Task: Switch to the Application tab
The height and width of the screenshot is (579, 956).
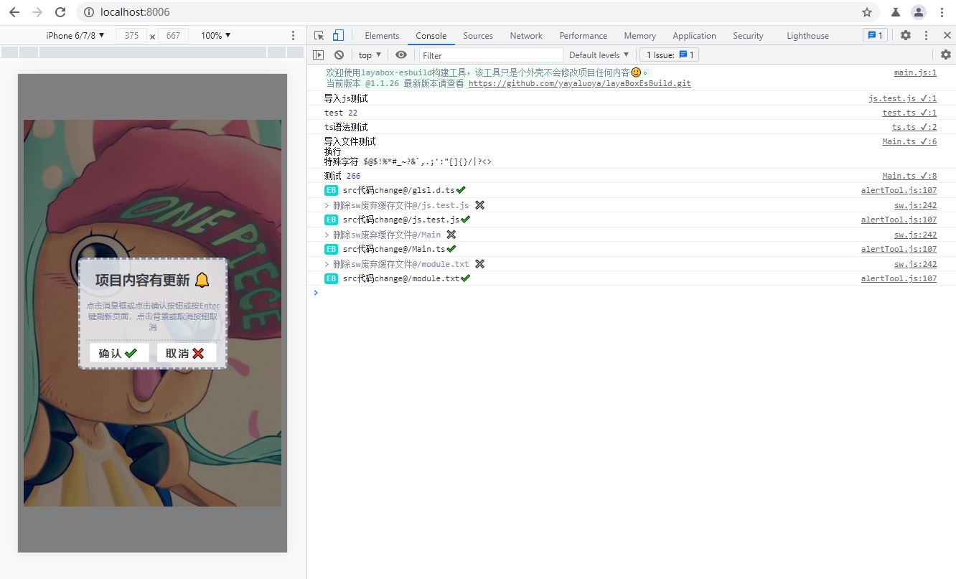Action: 694,35
